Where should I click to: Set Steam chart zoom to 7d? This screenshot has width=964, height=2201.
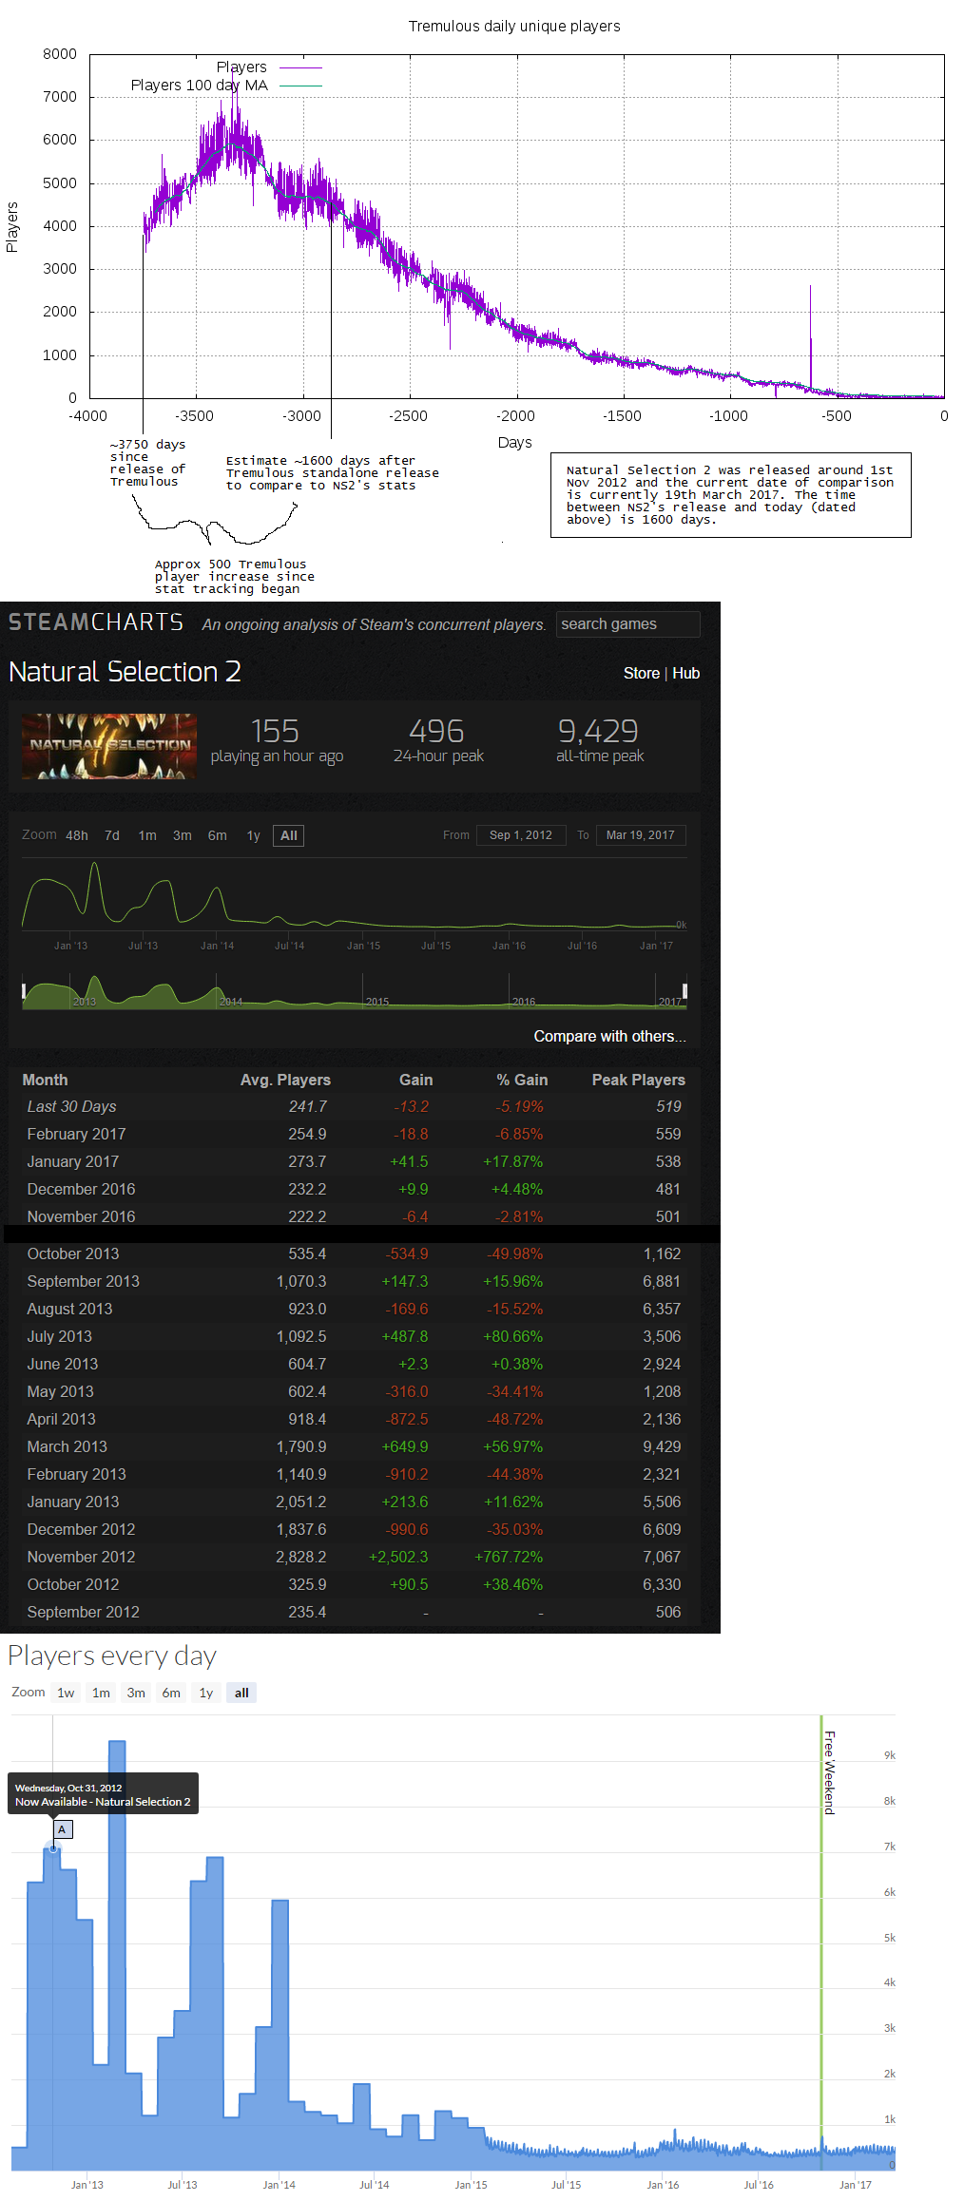click(x=112, y=835)
